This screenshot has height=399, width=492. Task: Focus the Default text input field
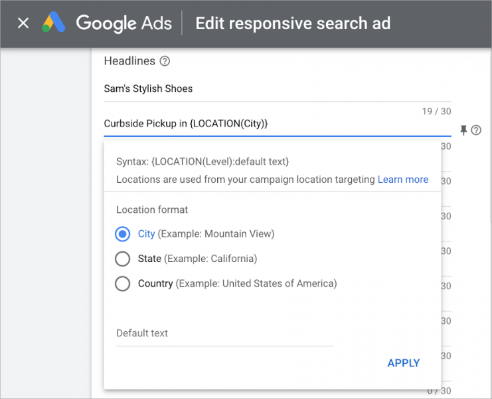pyautogui.click(x=224, y=334)
